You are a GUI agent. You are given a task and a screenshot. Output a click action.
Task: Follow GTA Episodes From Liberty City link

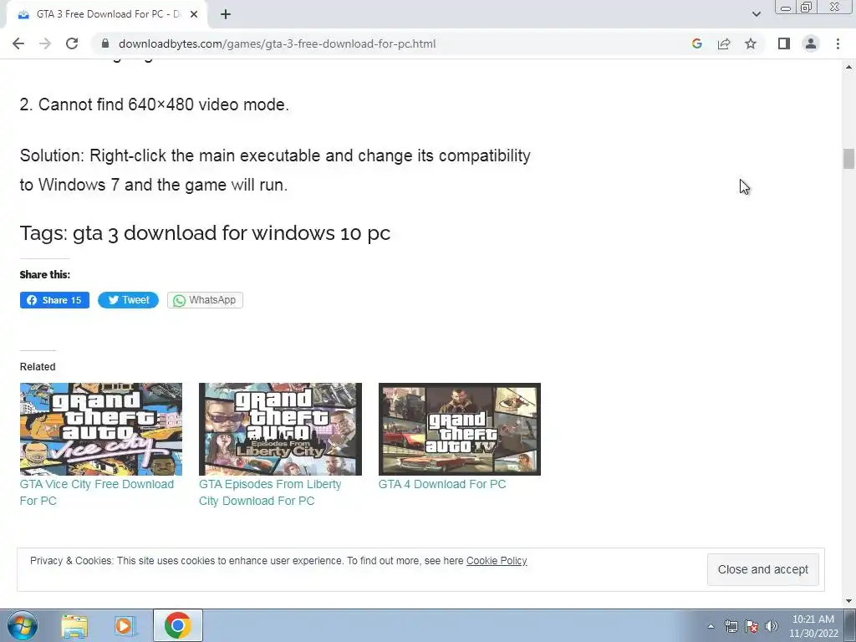tap(270, 492)
